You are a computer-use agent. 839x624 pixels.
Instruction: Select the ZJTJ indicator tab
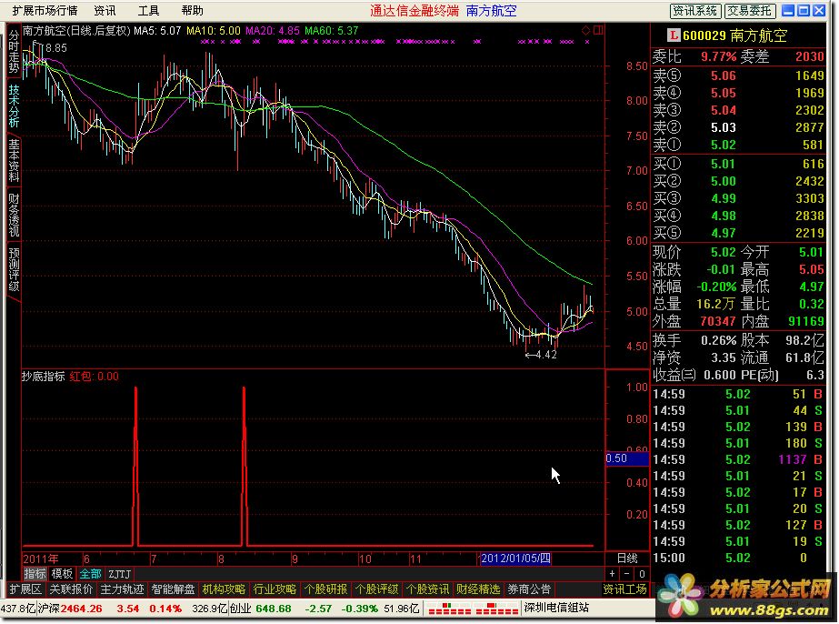pyautogui.click(x=120, y=574)
